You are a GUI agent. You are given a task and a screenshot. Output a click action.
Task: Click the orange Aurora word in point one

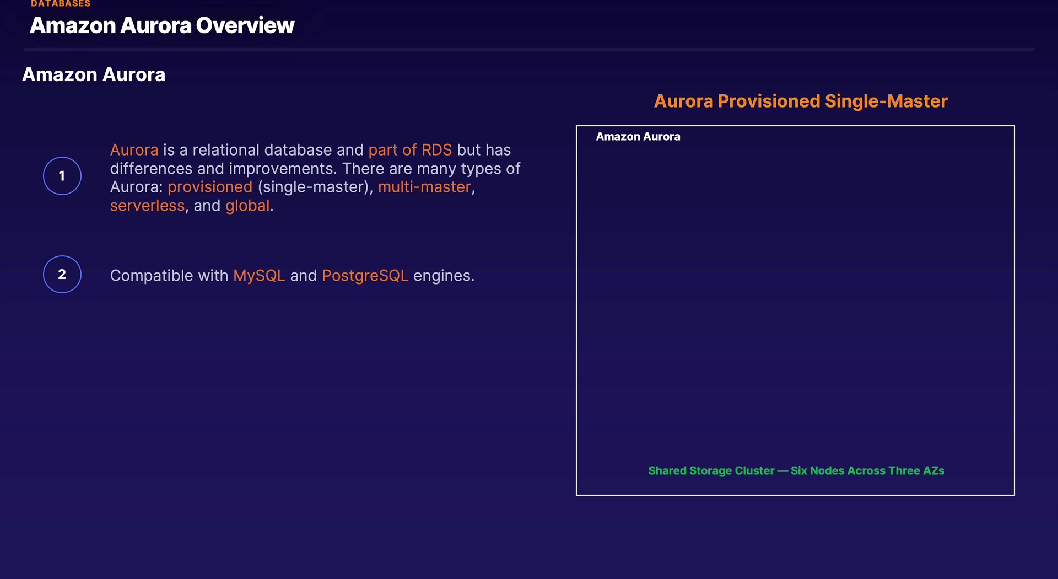pos(134,150)
